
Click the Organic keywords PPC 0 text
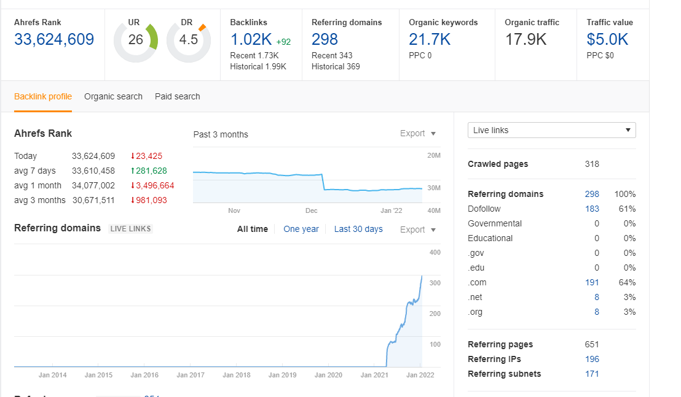(x=420, y=55)
